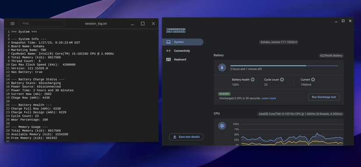Click the "Power Source: kDisconnected" line

point(36,87)
